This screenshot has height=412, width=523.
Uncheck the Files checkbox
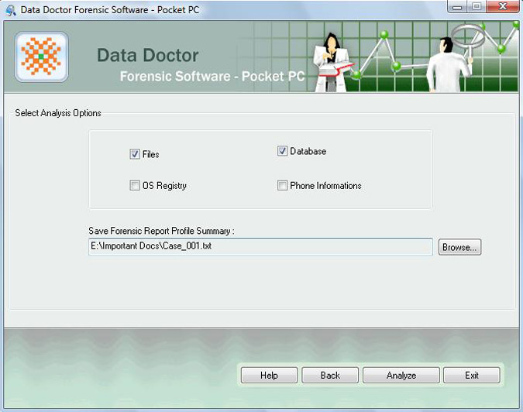(x=134, y=154)
